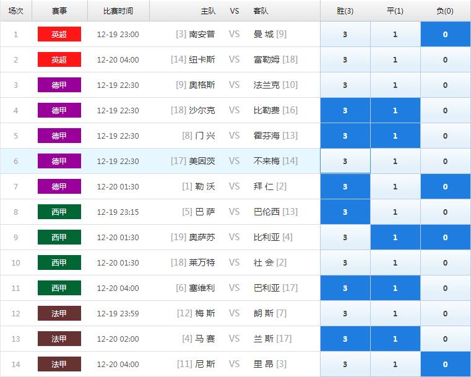471x377 pixels.
Task: Deselect win (3) for 塞维利 vs 巴利亚
Action: tap(345, 288)
